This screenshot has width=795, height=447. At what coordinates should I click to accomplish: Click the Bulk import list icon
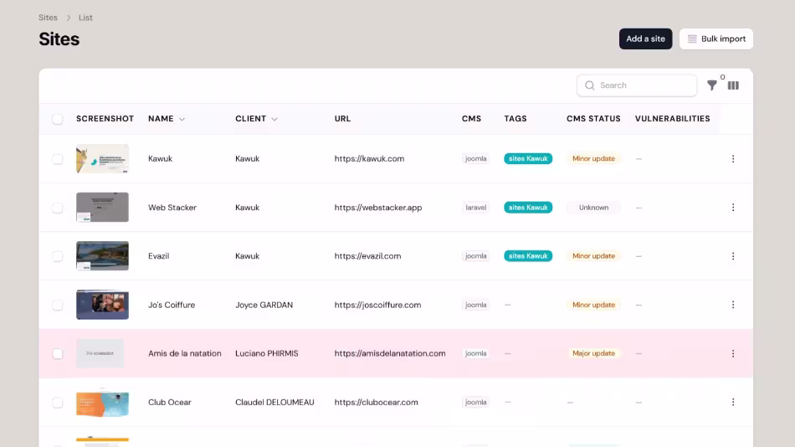pos(692,39)
